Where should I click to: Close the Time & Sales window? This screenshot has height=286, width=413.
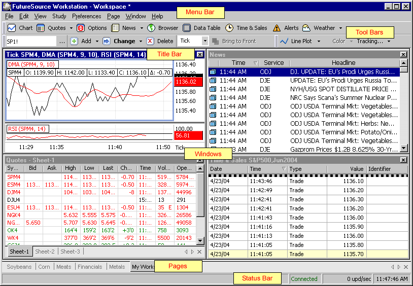[403, 160]
